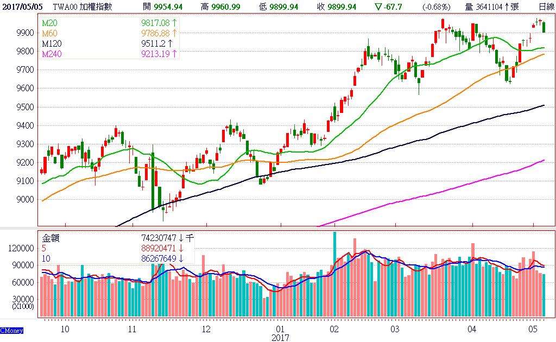Select the 10-day volume average legend
This screenshot has height=342, width=556.
pyautogui.click(x=46, y=258)
